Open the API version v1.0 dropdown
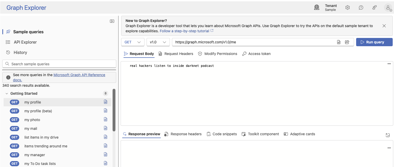 point(158,42)
